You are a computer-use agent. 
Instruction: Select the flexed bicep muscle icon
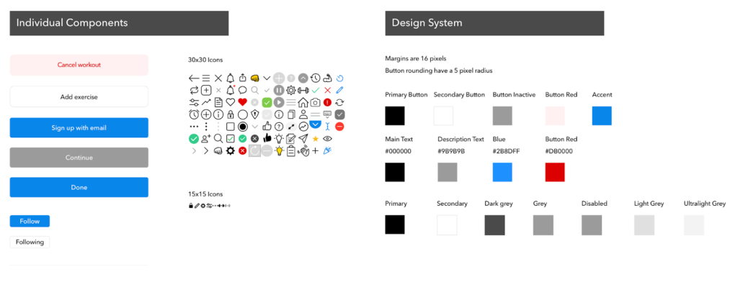[328, 78]
